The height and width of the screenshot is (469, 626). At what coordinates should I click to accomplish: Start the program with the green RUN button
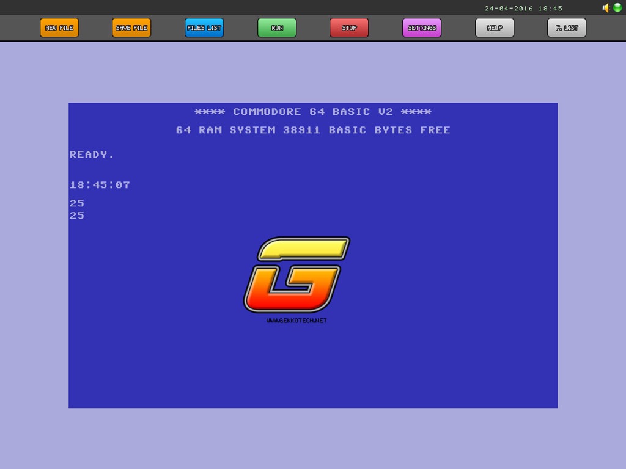[x=277, y=27]
